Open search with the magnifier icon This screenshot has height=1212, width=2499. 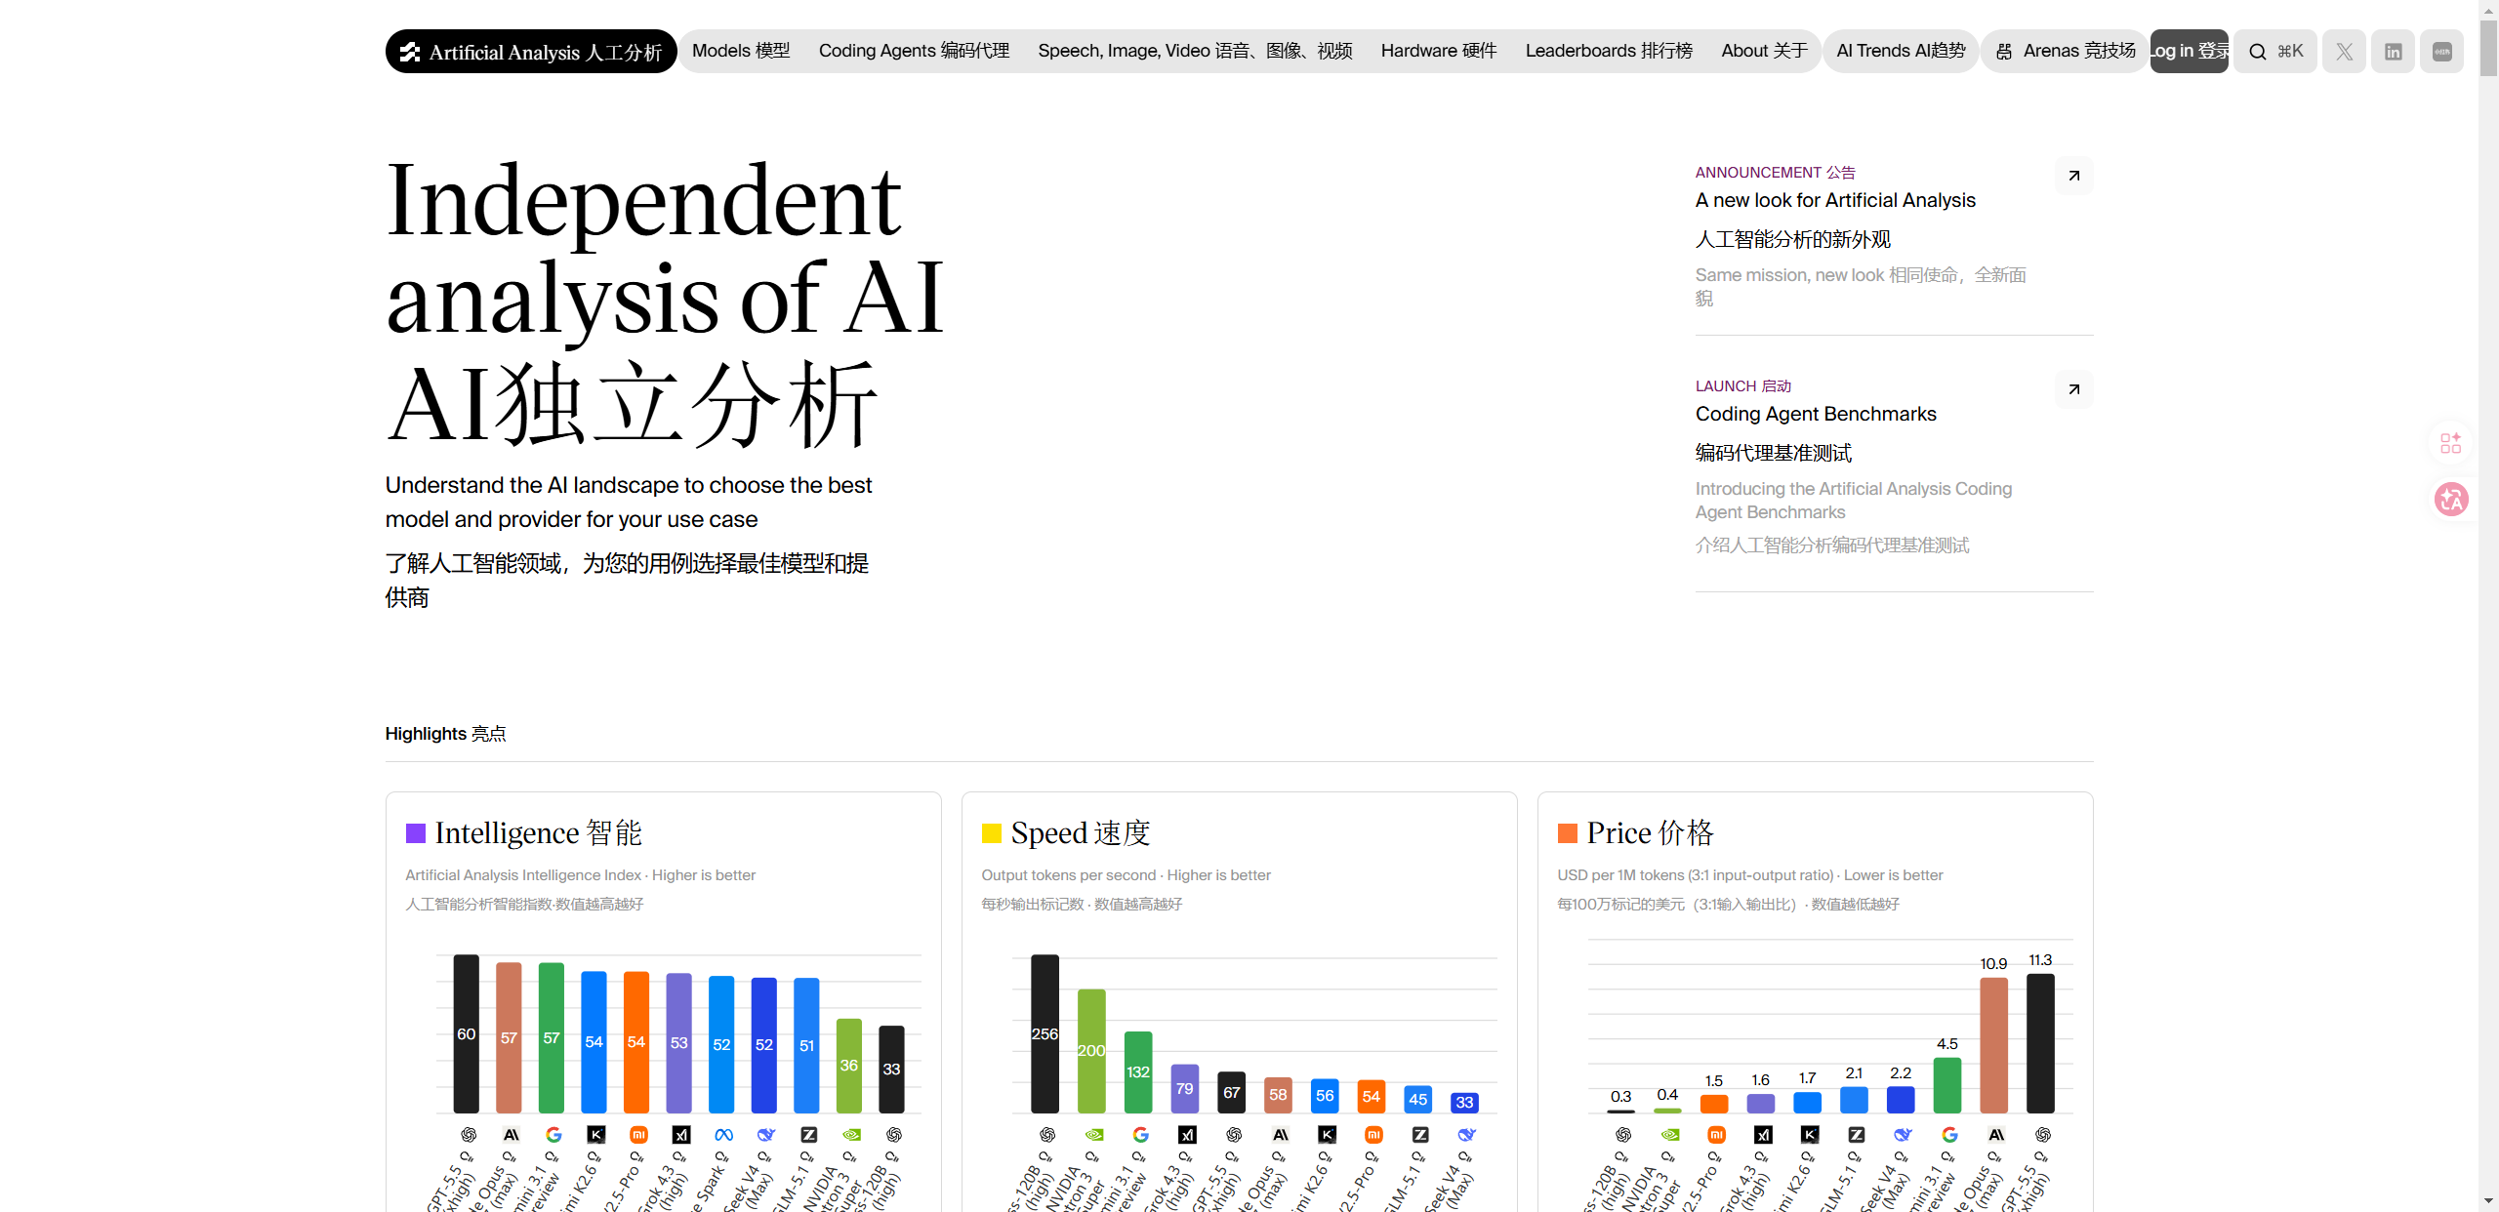point(2258,52)
